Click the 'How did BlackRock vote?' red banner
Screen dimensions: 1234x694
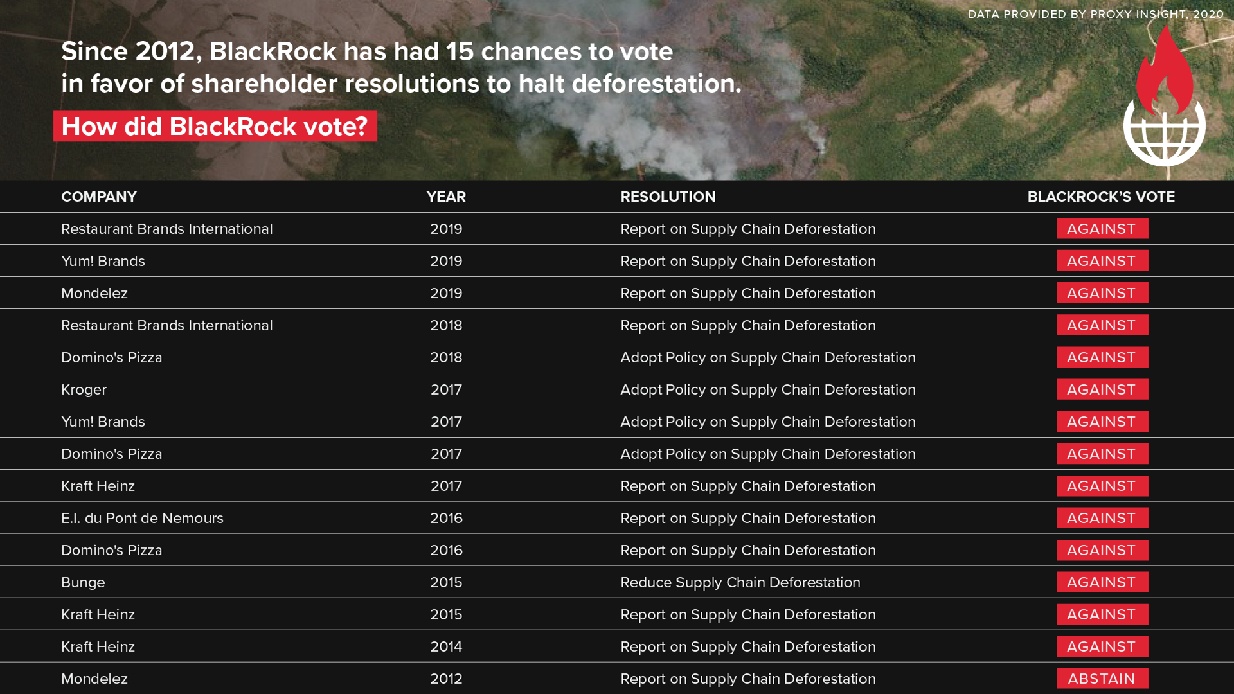tap(215, 126)
